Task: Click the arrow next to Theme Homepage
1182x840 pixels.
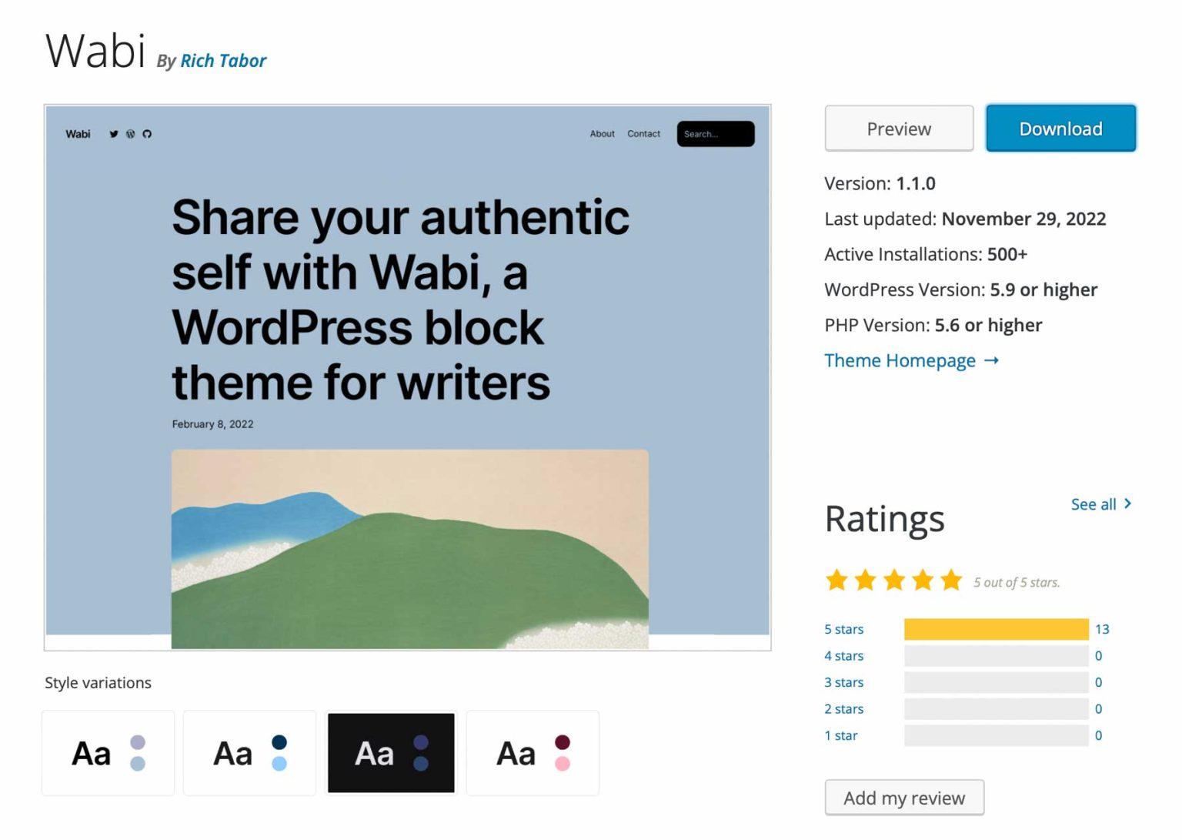Action: [991, 360]
